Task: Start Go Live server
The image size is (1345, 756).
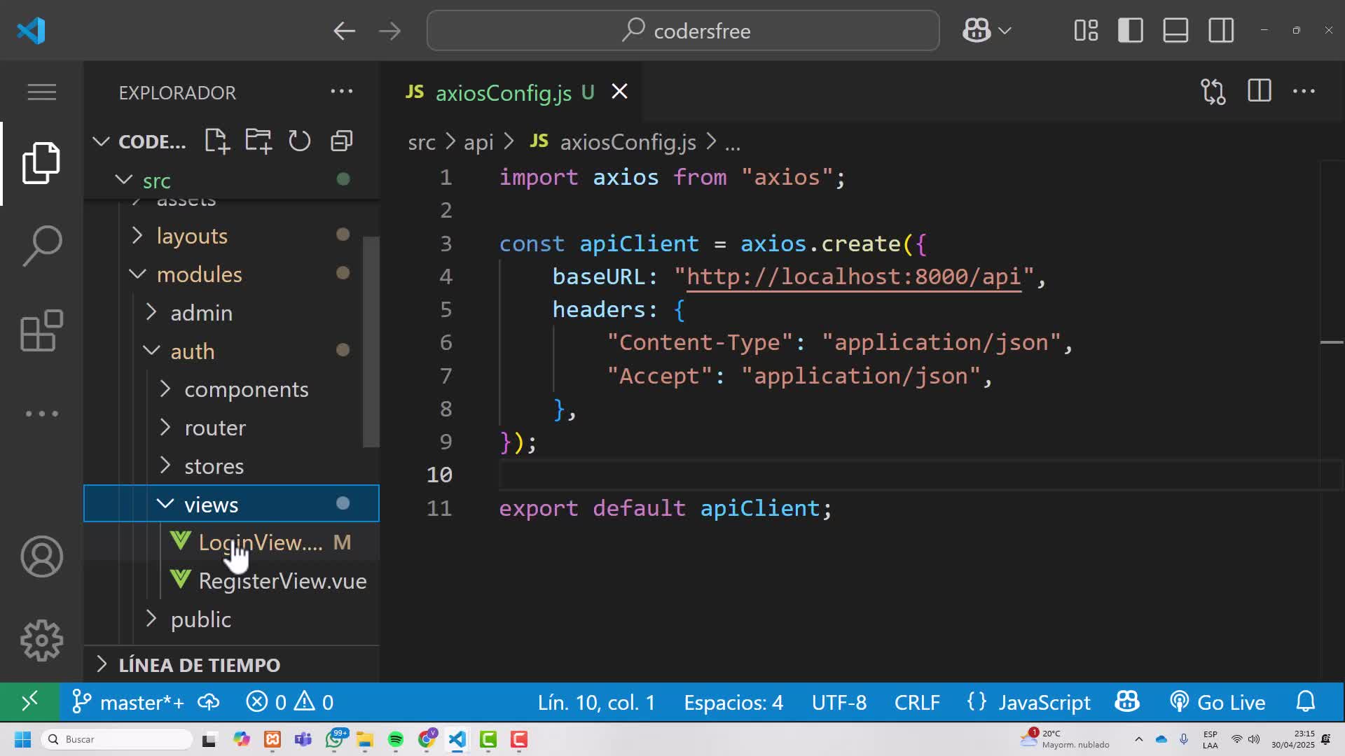Action: tap(1218, 702)
